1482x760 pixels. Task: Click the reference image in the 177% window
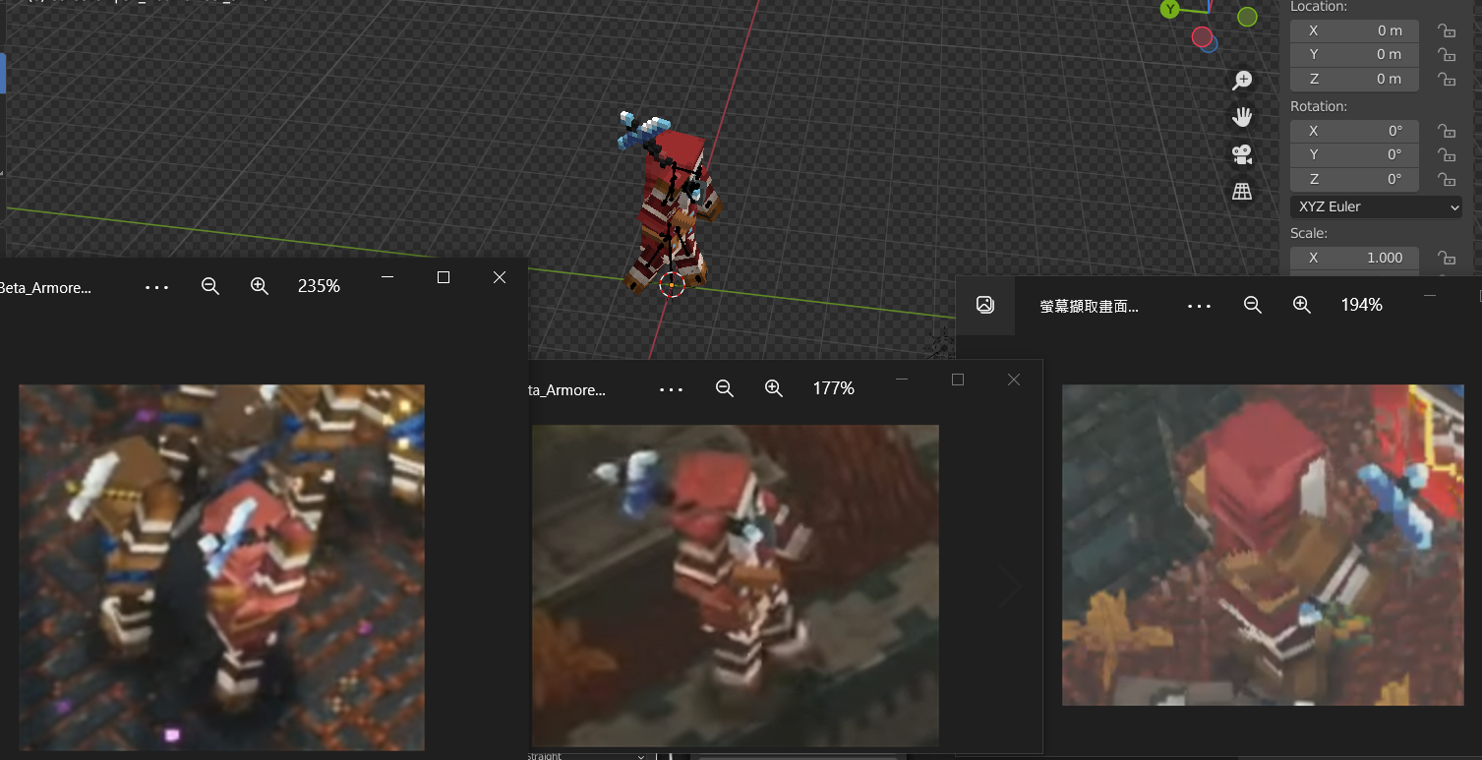click(735, 585)
